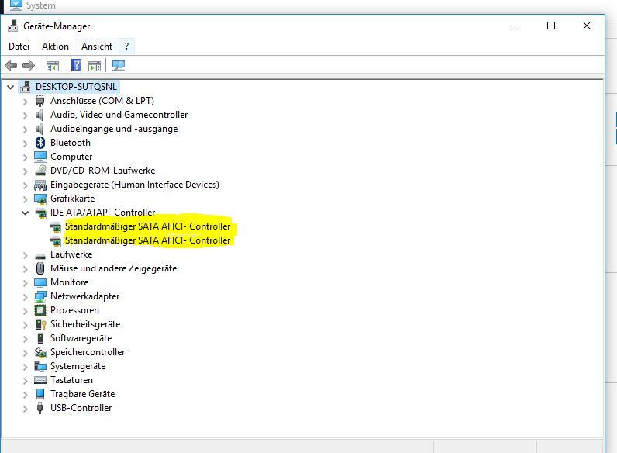Viewport: 617px width, 453px height.
Task: Select the Monitore label
Action: click(x=69, y=282)
